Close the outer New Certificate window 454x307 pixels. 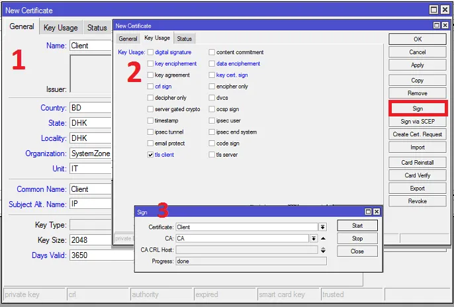coord(445,10)
